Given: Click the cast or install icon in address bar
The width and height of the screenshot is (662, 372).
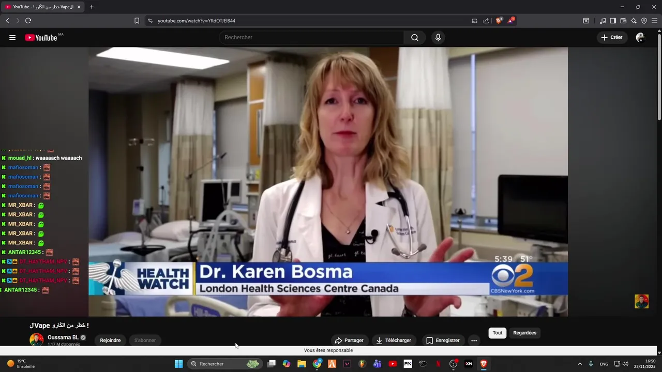Looking at the screenshot, I should (474, 21).
